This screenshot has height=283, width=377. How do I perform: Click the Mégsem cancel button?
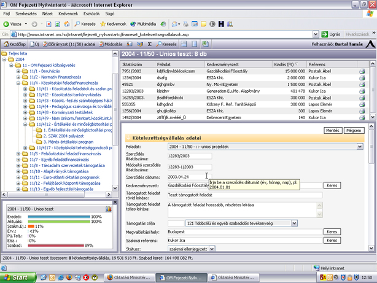[x=354, y=130]
